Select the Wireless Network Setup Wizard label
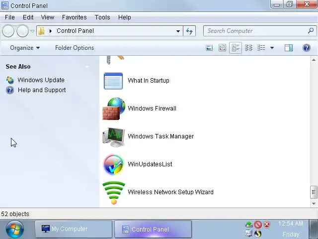 tap(170, 192)
